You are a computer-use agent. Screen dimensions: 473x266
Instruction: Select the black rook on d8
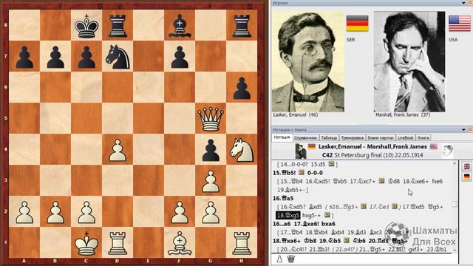click(118, 26)
